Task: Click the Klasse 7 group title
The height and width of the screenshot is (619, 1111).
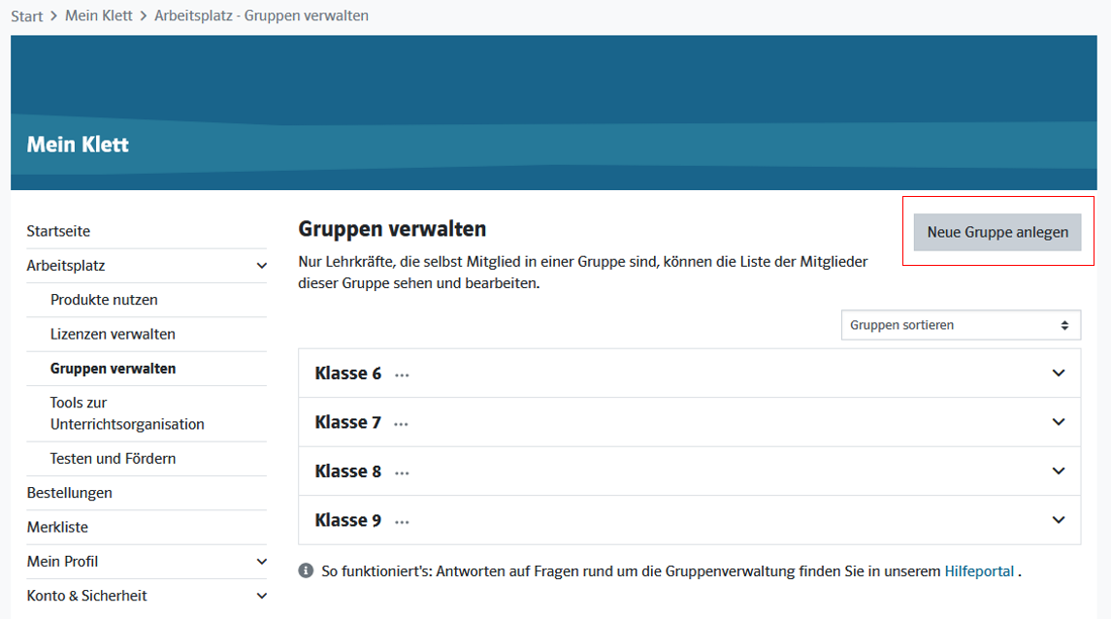Action: [x=348, y=422]
